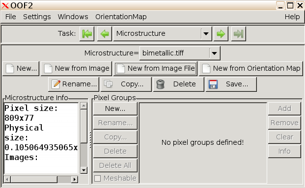This screenshot has height=188, width=305.
Task: Maximize the OOF2 window
Action: (290, 5)
